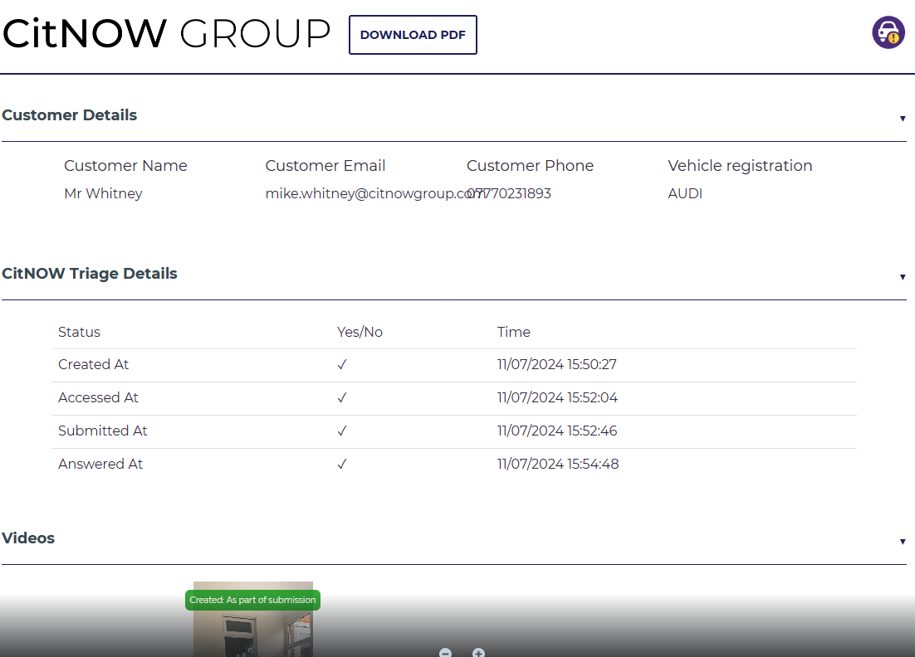
Task: Click the Submitted At time 11/07/2024 15:52:46
Action: click(556, 431)
